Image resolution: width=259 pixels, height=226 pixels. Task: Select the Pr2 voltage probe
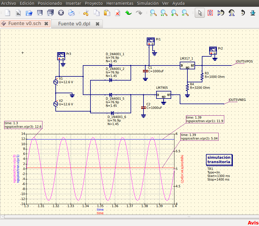tap(213, 50)
